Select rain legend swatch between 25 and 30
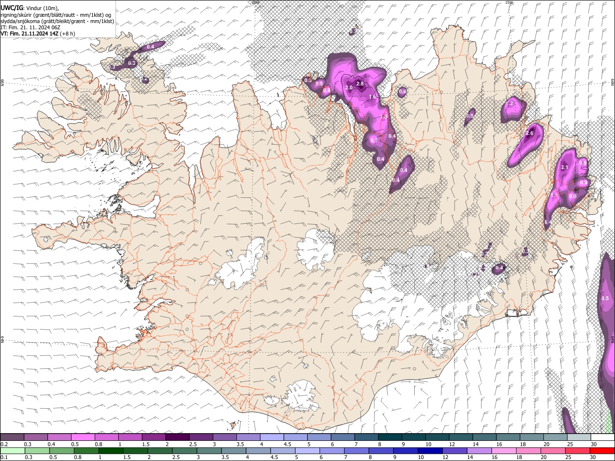 (x=578, y=450)
